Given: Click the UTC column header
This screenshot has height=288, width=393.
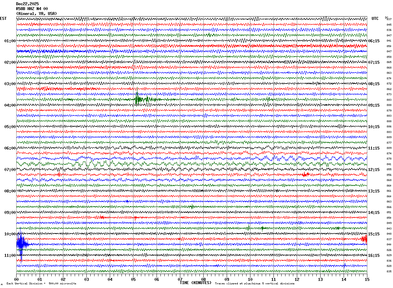Looking at the screenshot, I should [x=375, y=19].
